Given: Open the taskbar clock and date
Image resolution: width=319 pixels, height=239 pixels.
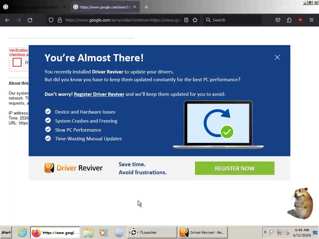Looking at the screenshot, I should 302,232.
